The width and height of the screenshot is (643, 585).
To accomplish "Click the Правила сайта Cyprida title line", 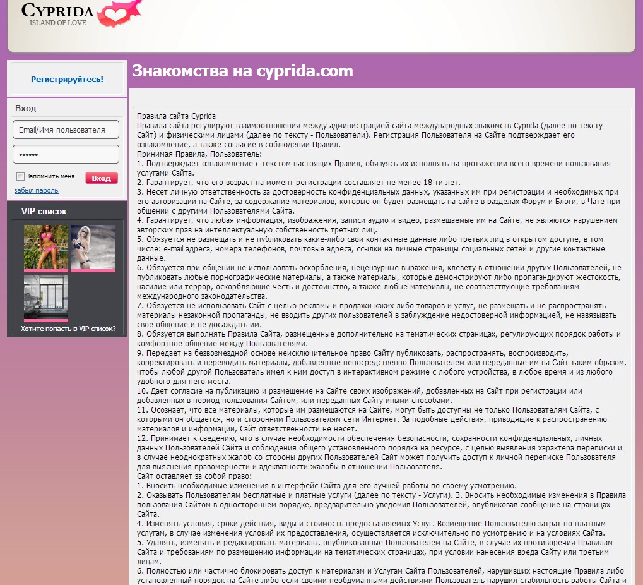I will click(176, 116).
